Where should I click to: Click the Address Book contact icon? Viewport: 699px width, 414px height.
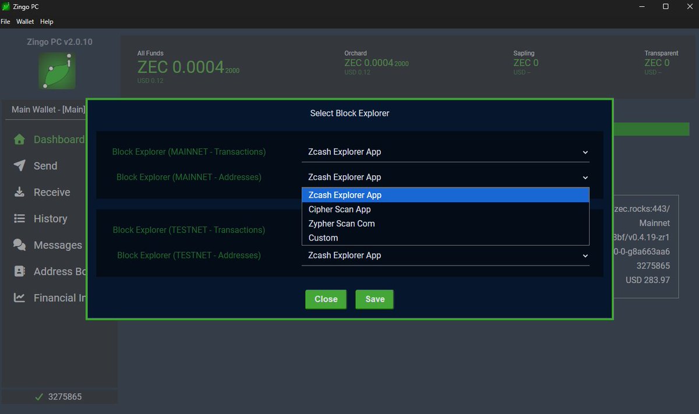point(19,271)
